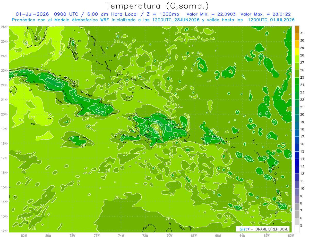
Task: Click the 62W longitude axis label
Action: tap(267, 235)
